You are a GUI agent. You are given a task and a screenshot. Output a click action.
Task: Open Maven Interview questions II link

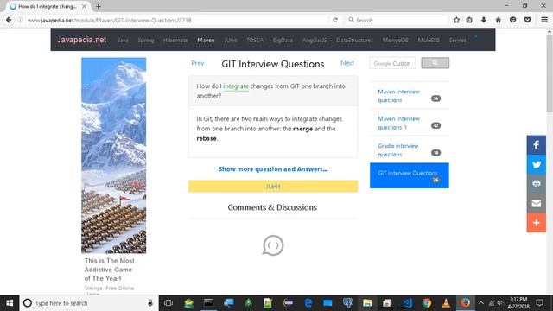pos(399,123)
